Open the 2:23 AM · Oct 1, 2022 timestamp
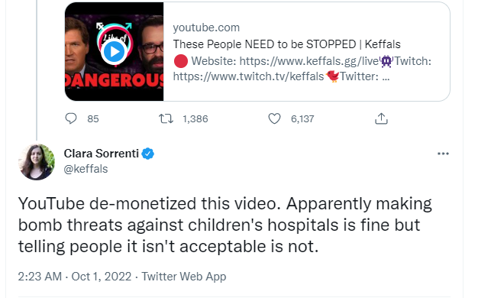The image size is (478, 298). pyautogui.click(x=75, y=277)
